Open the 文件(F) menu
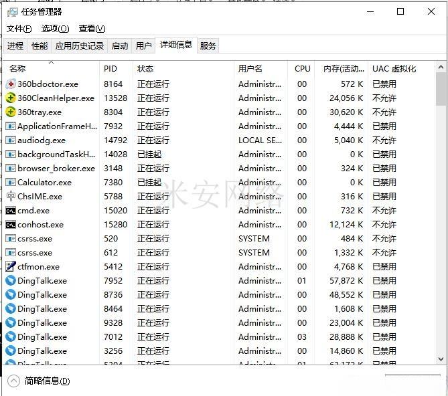 tap(19, 29)
